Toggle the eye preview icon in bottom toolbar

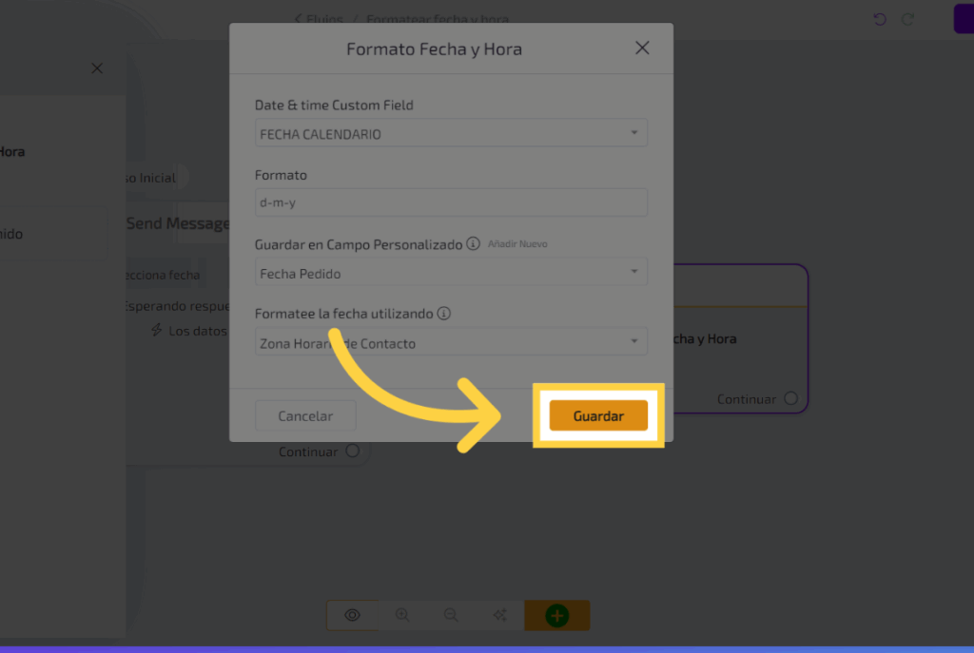352,616
